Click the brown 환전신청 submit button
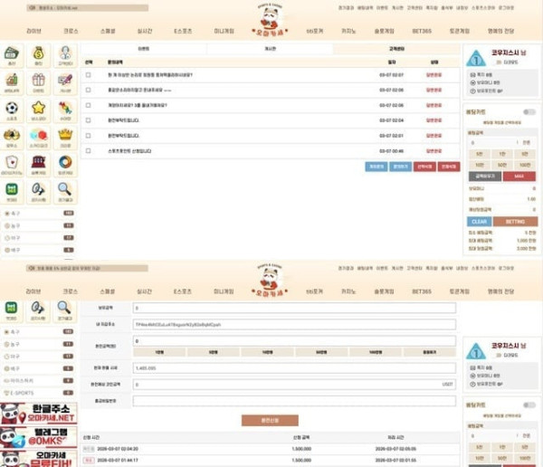 pos(270,421)
